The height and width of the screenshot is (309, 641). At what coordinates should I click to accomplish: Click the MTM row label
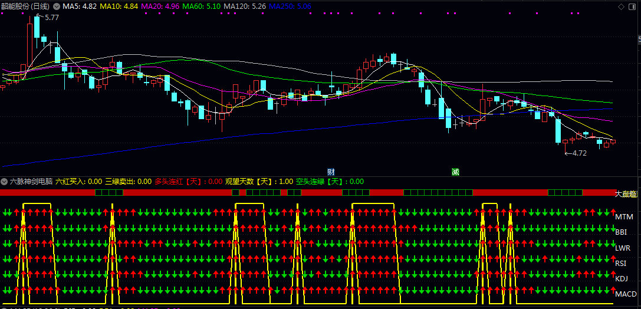coord(624,216)
